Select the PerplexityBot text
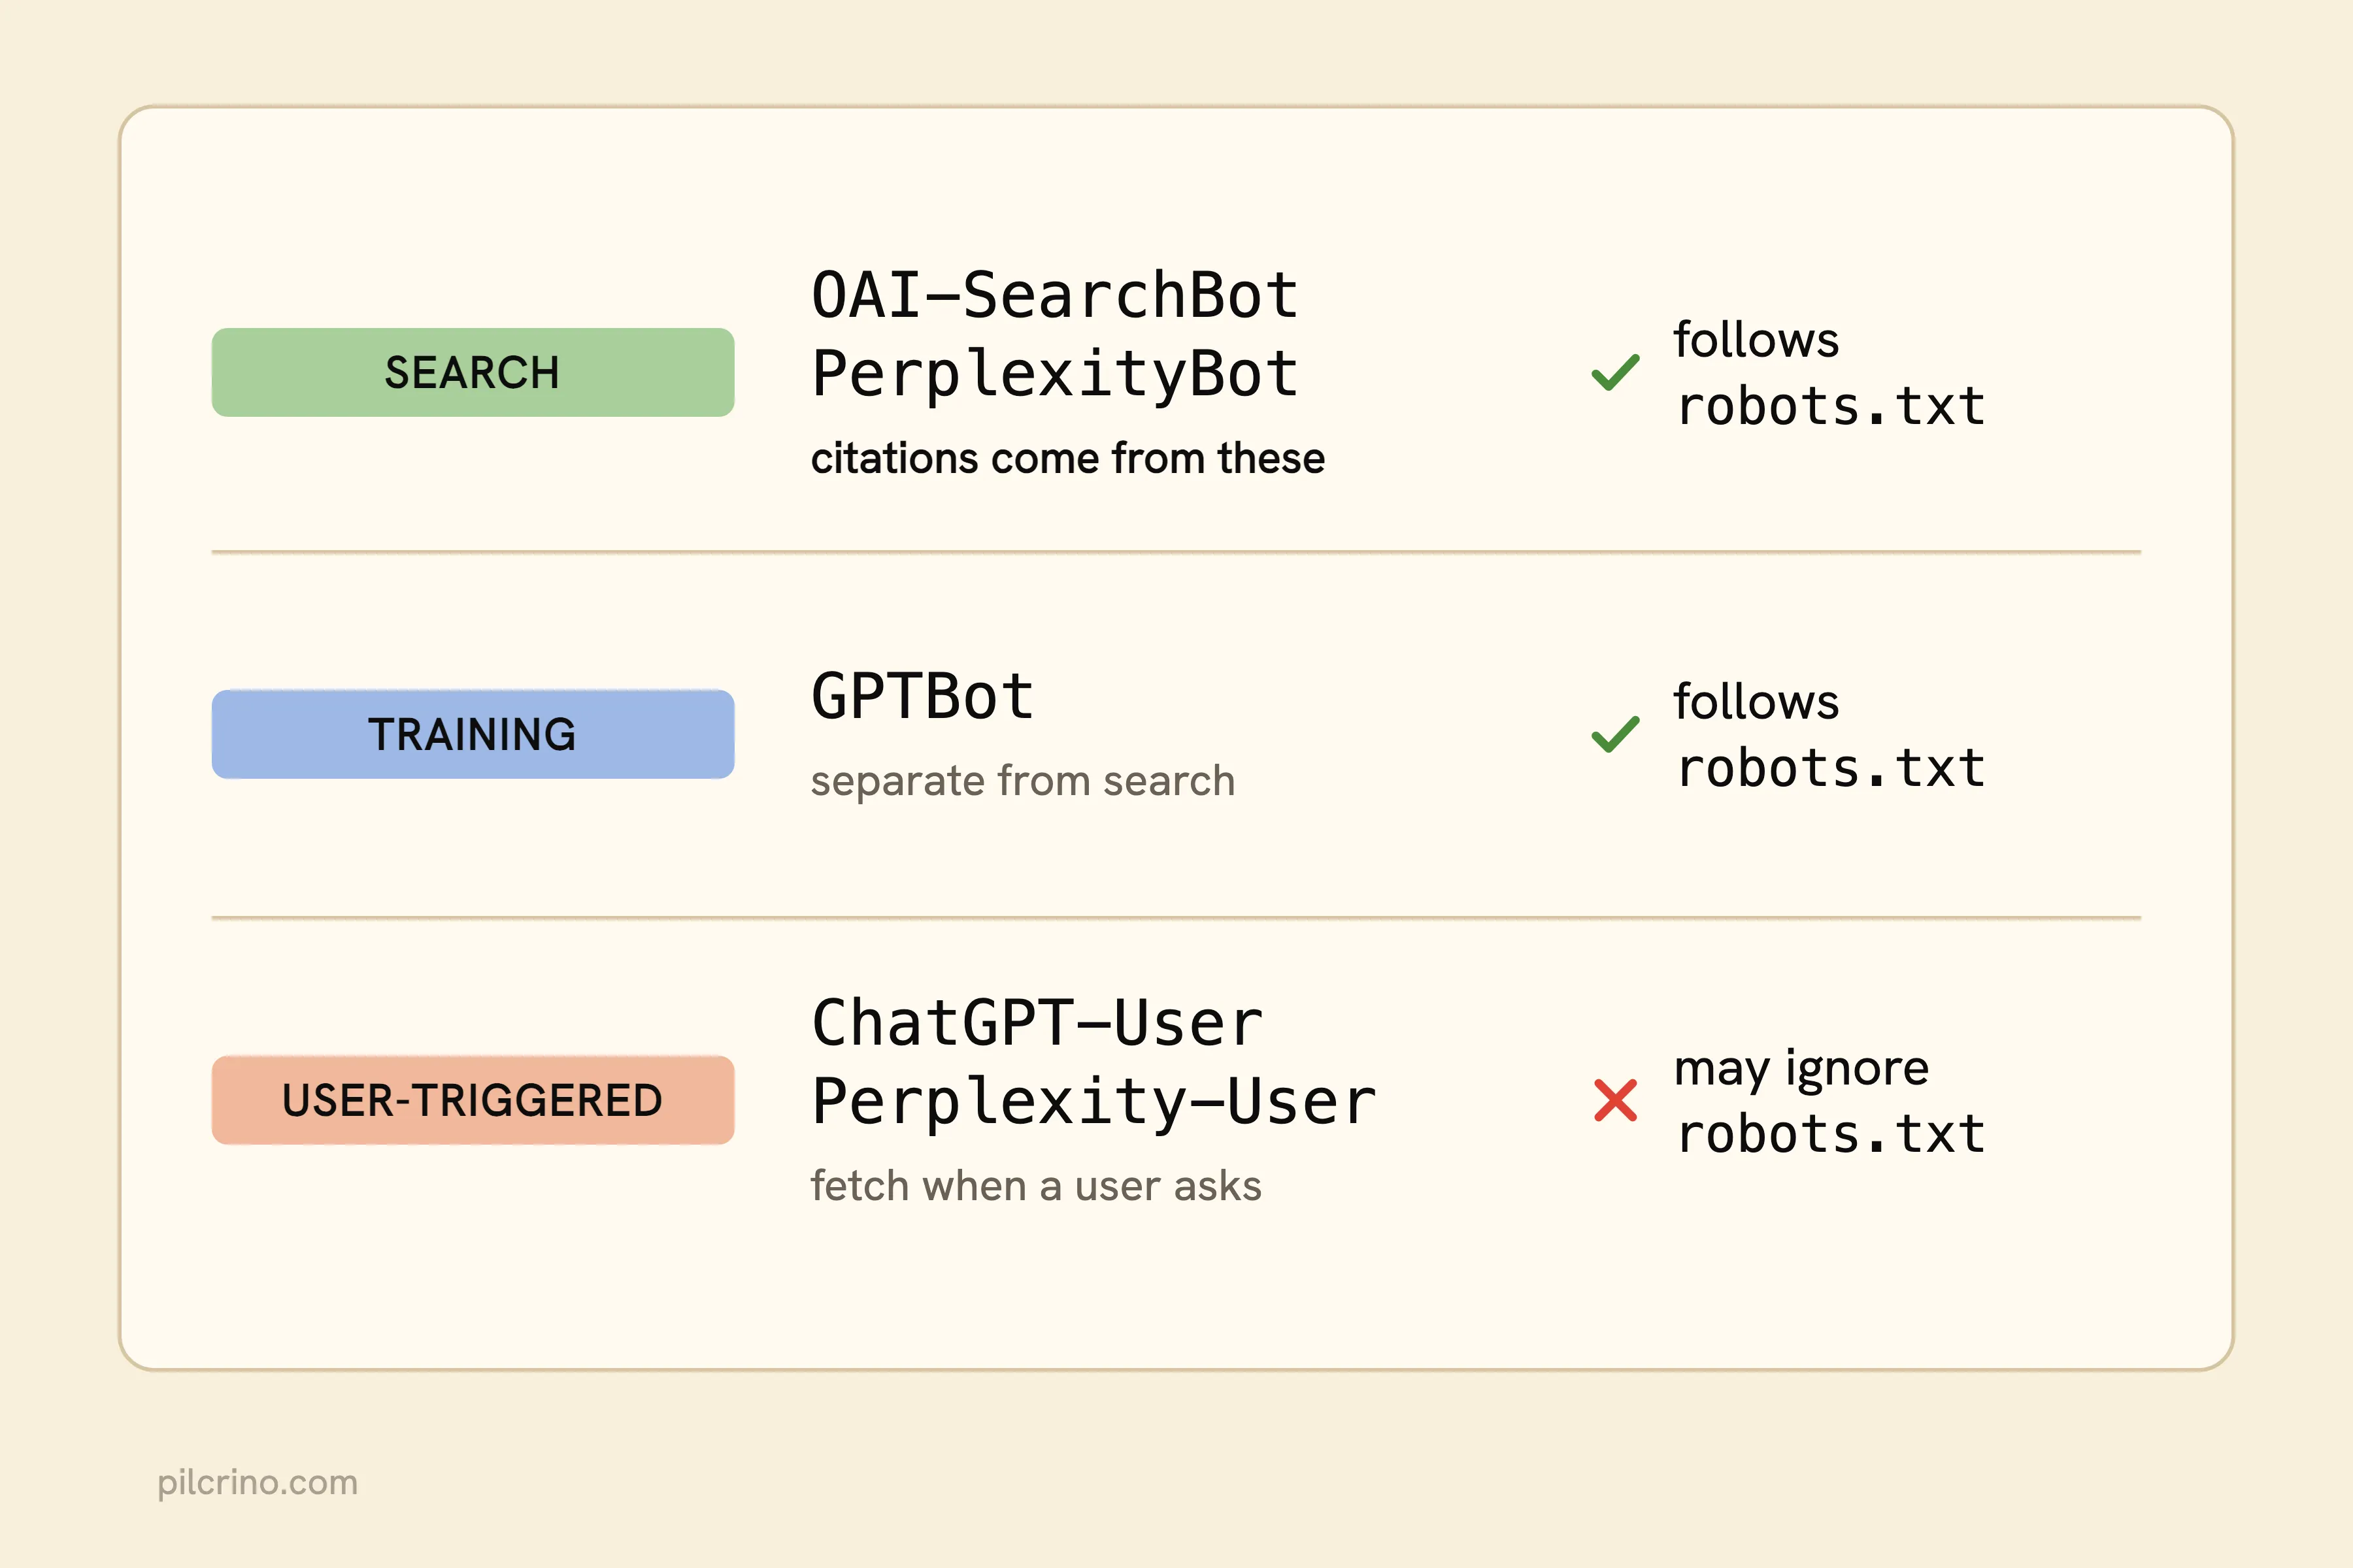The width and height of the screenshot is (2353, 1568). click(x=1054, y=375)
